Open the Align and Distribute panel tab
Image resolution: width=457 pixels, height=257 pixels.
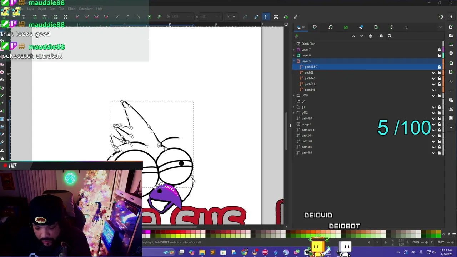pyautogui.click(x=392, y=27)
